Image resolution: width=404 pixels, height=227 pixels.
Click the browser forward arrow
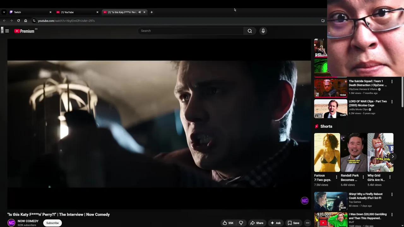point(11,21)
